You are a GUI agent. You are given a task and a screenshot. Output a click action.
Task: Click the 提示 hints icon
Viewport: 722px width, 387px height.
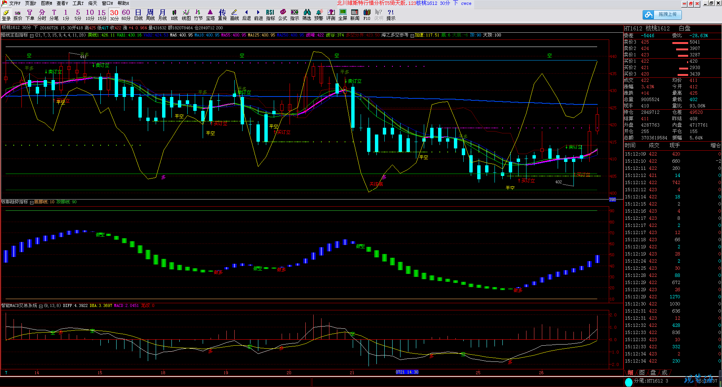391,15
